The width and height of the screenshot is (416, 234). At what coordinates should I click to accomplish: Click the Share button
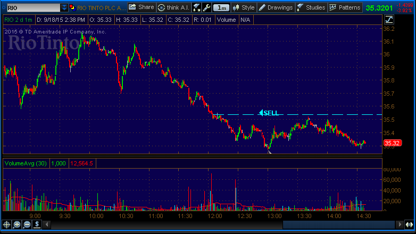142,7
